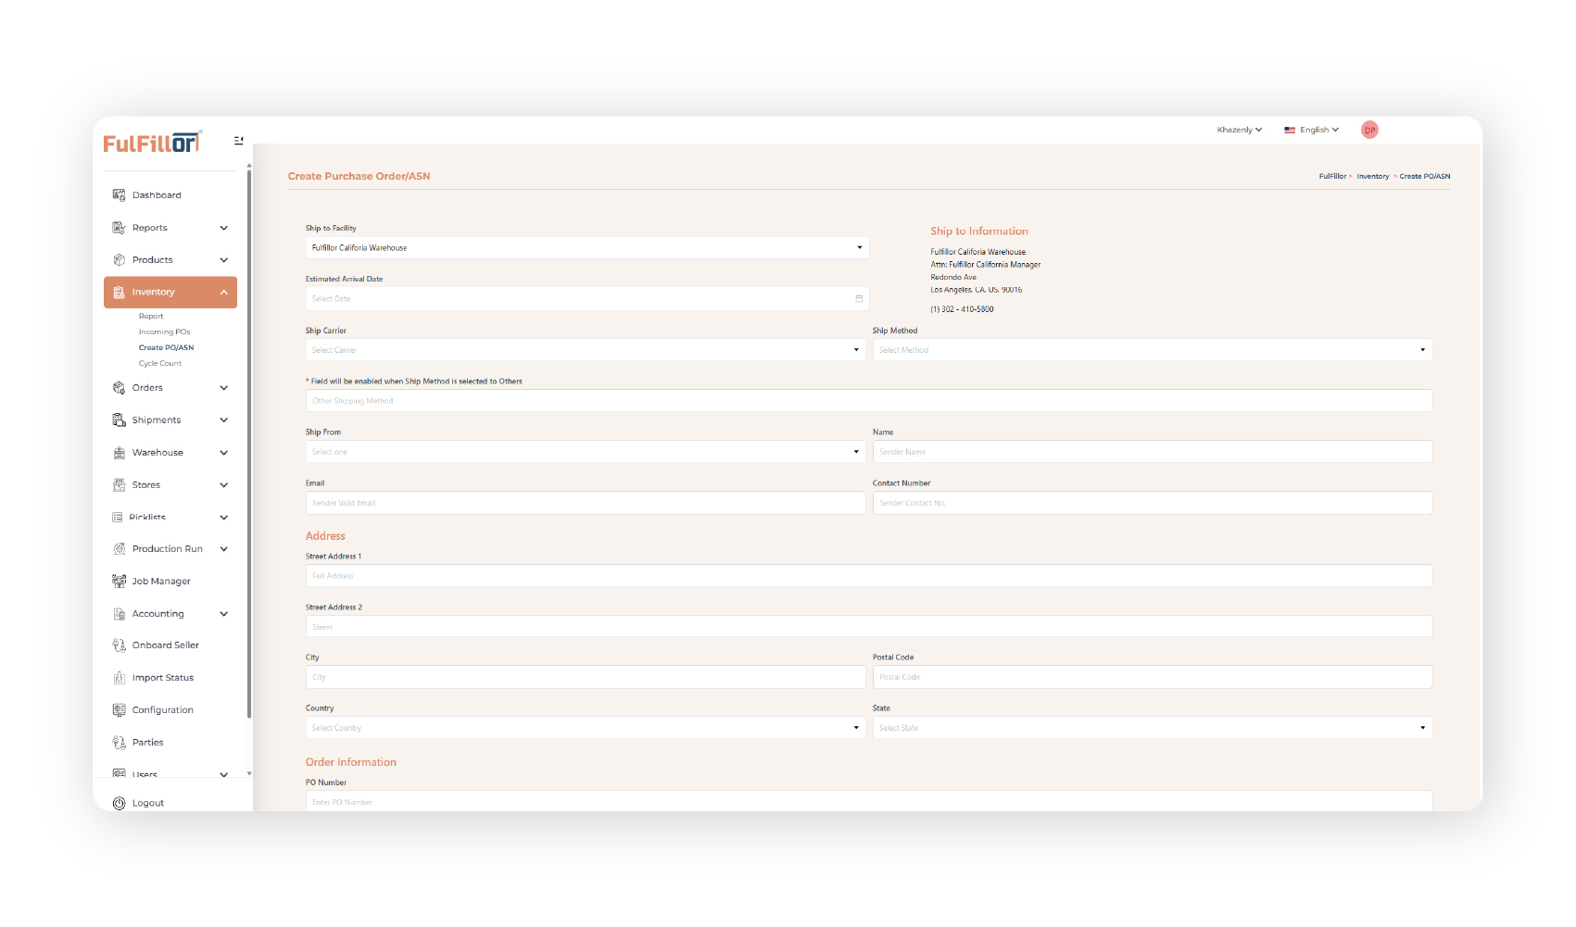Screen dimensions: 1576x927
Task: Click the Import Status icon
Action: [x=119, y=678]
